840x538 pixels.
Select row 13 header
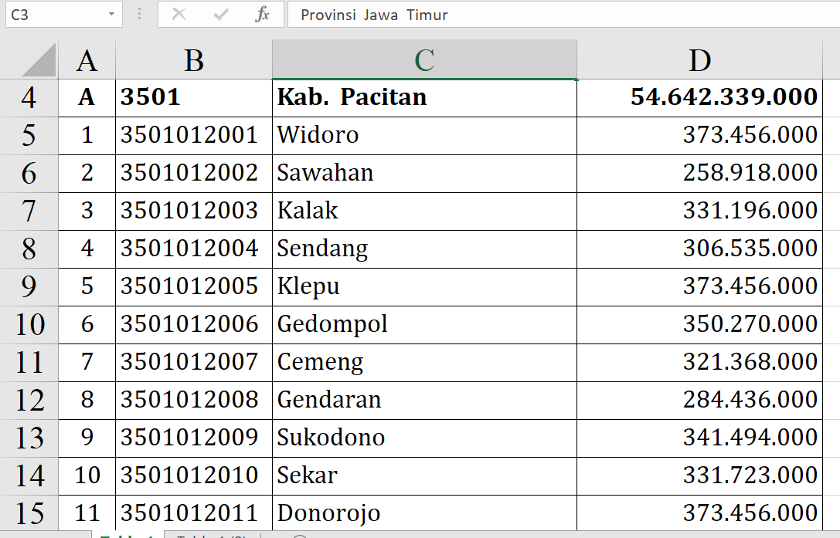(x=29, y=438)
